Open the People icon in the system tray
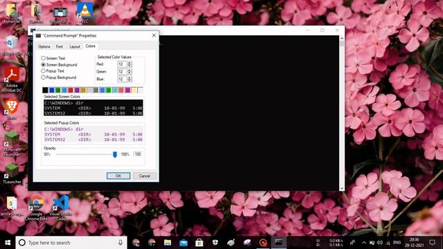This screenshot has height=249, width=443. coord(352,243)
